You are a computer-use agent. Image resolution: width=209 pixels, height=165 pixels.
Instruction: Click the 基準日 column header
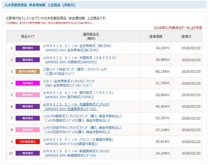point(186,36)
